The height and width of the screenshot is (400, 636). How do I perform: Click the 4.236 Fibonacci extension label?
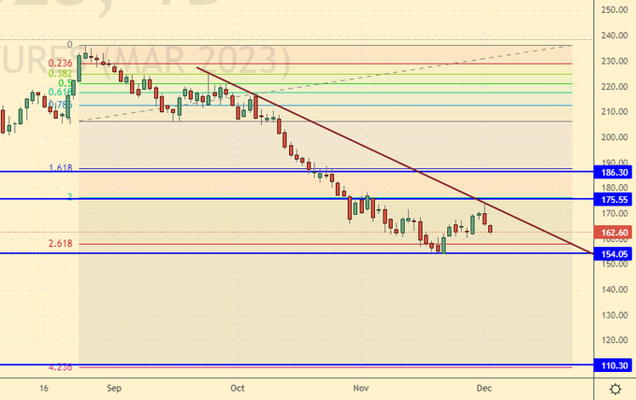tap(61, 367)
